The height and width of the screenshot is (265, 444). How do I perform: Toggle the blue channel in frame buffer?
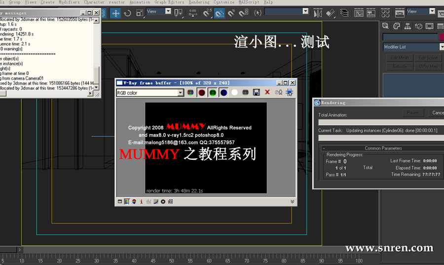[x=223, y=92]
